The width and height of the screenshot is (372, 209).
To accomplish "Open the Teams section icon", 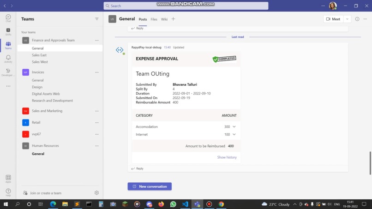I will tap(8, 45).
